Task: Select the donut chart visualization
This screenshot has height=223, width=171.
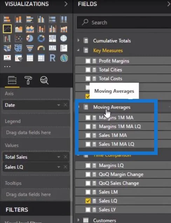Action: point(41,38)
